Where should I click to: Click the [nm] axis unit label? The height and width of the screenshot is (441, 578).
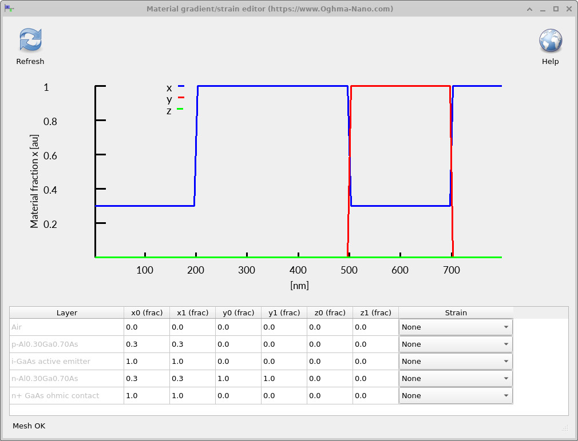[x=299, y=286]
